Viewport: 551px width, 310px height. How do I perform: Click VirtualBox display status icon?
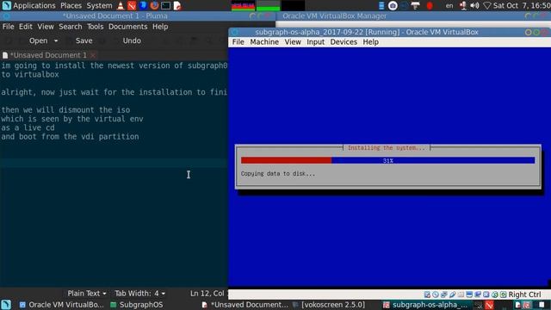pyautogui.click(x=469, y=294)
